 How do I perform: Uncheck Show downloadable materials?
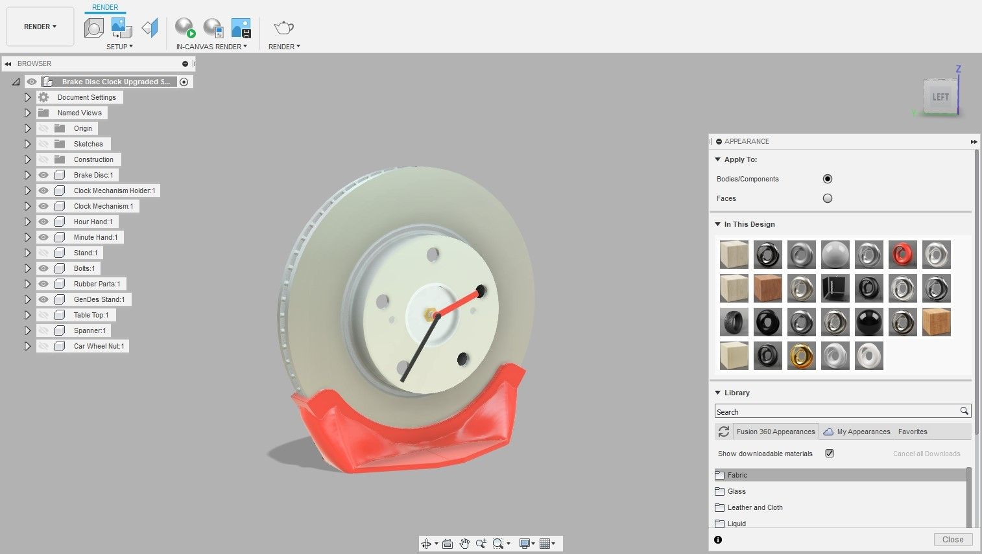[829, 454]
